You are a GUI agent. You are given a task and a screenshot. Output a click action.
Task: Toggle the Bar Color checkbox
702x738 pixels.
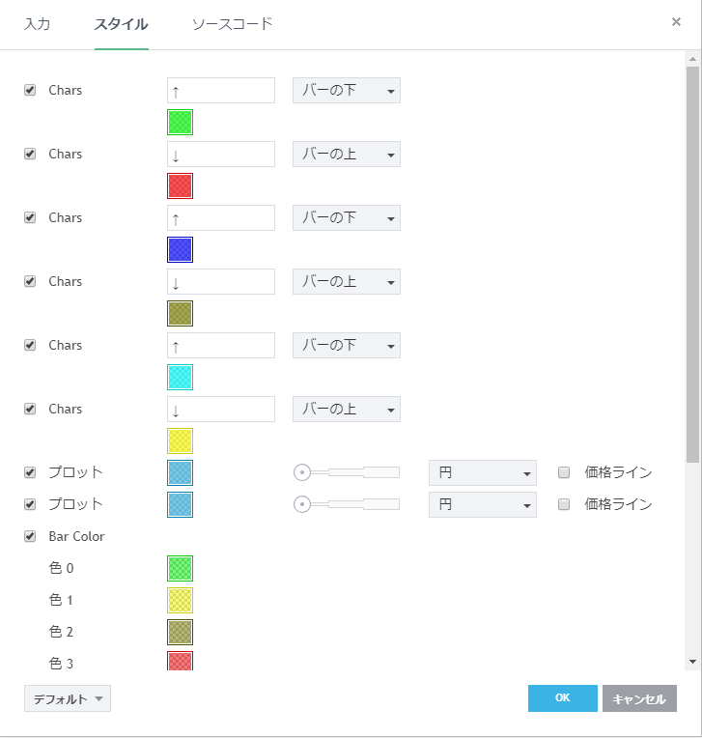[x=30, y=536]
